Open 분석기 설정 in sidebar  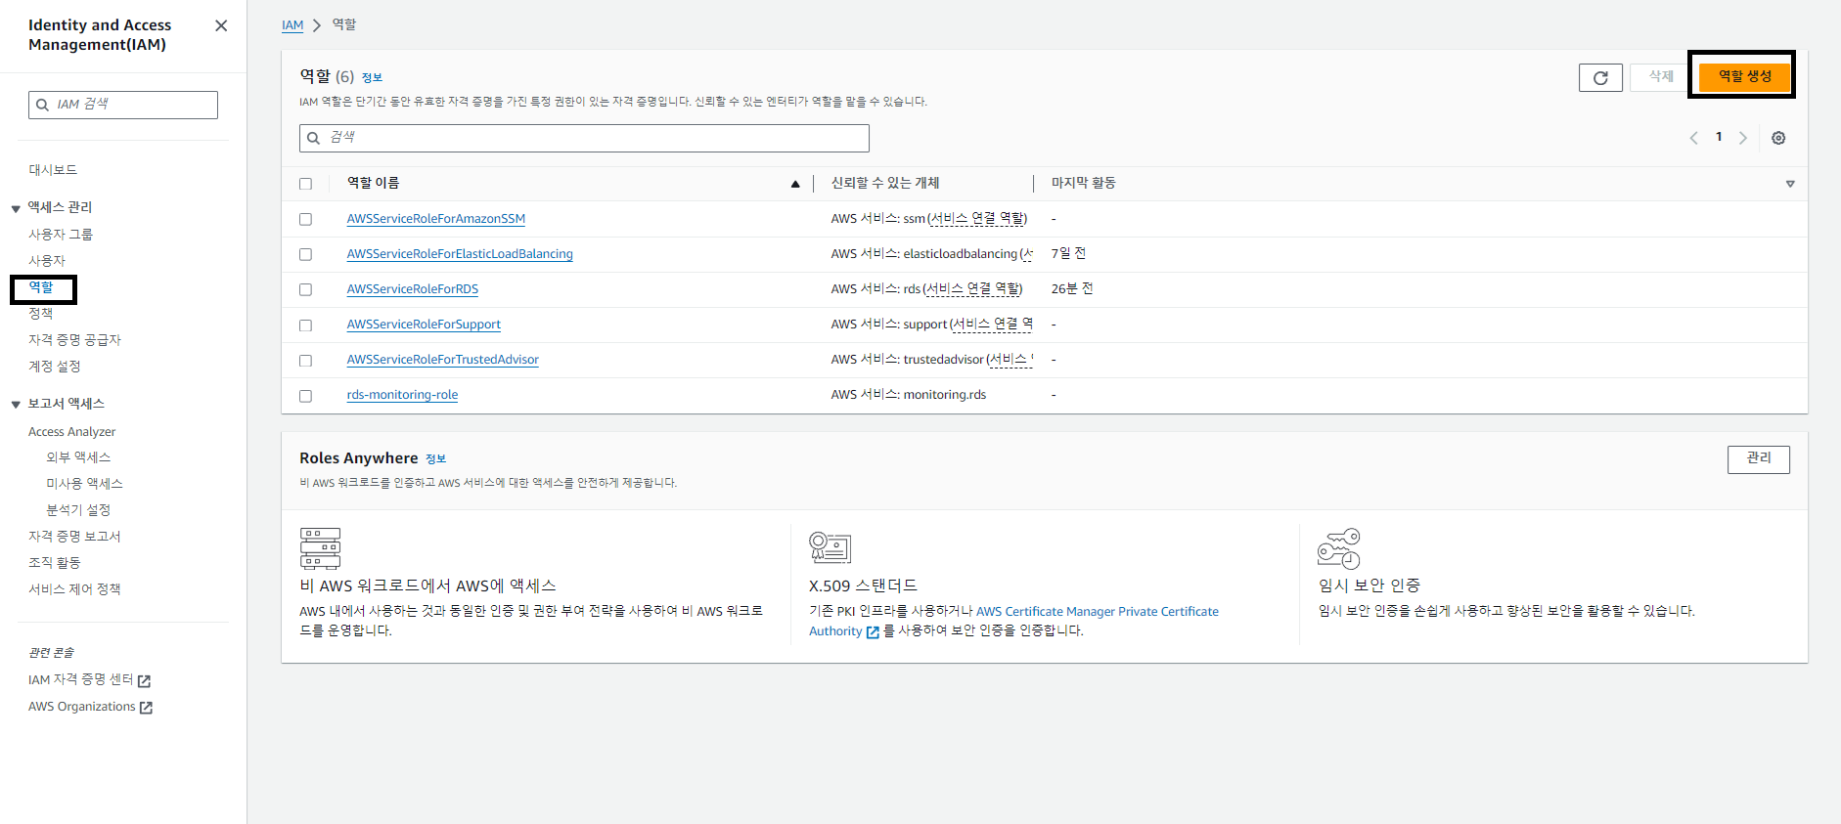pyautogui.click(x=78, y=510)
